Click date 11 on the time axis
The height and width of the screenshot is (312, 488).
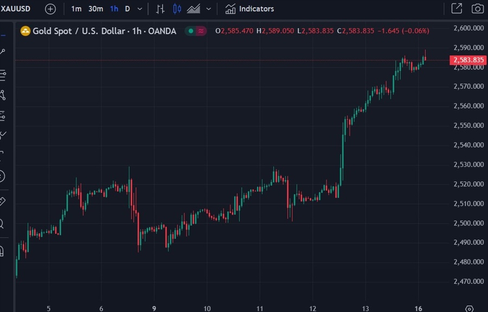tap(260, 309)
